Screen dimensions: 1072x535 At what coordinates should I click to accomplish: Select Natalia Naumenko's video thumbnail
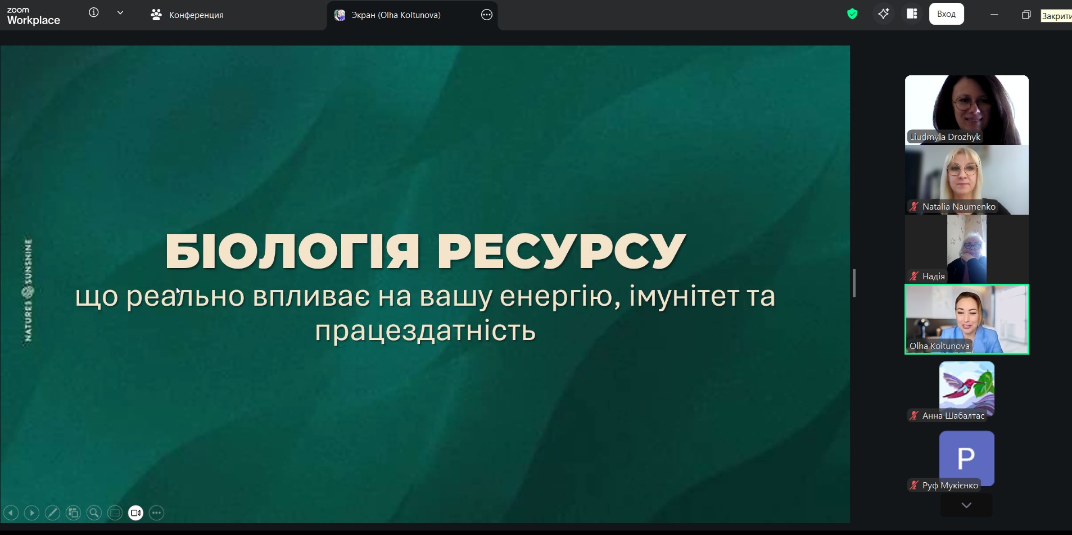pos(966,180)
